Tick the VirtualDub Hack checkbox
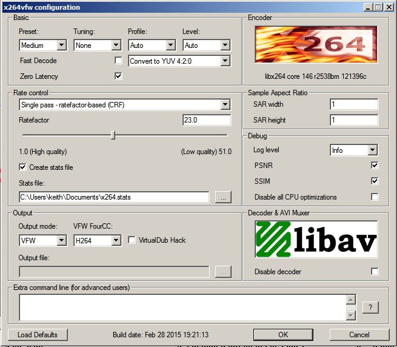The height and width of the screenshot is (347, 397). pos(132,240)
